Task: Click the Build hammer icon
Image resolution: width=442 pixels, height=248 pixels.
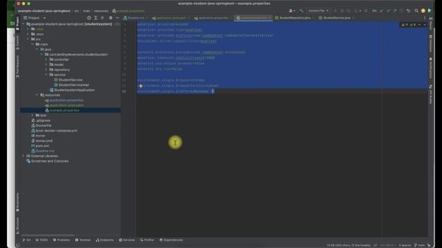Action: click(301, 11)
